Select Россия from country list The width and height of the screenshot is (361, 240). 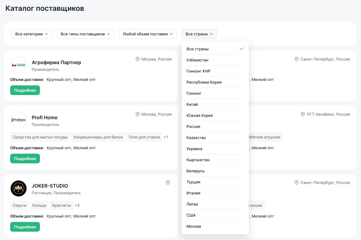(x=215, y=126)
